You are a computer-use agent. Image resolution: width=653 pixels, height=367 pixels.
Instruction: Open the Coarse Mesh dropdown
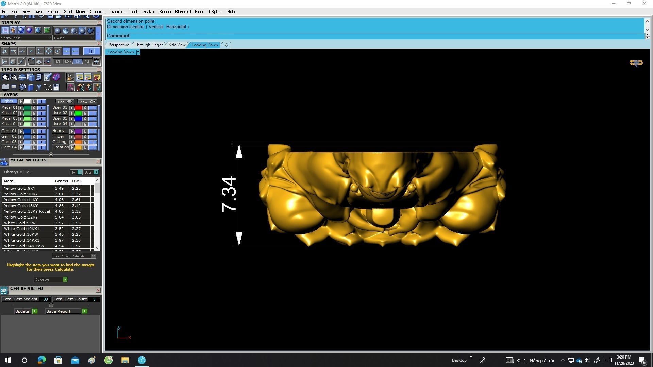click(x=26, y=38)
